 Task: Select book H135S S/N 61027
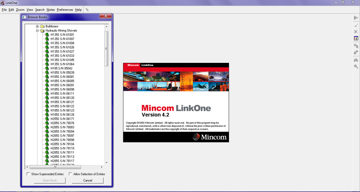[62, 52]
